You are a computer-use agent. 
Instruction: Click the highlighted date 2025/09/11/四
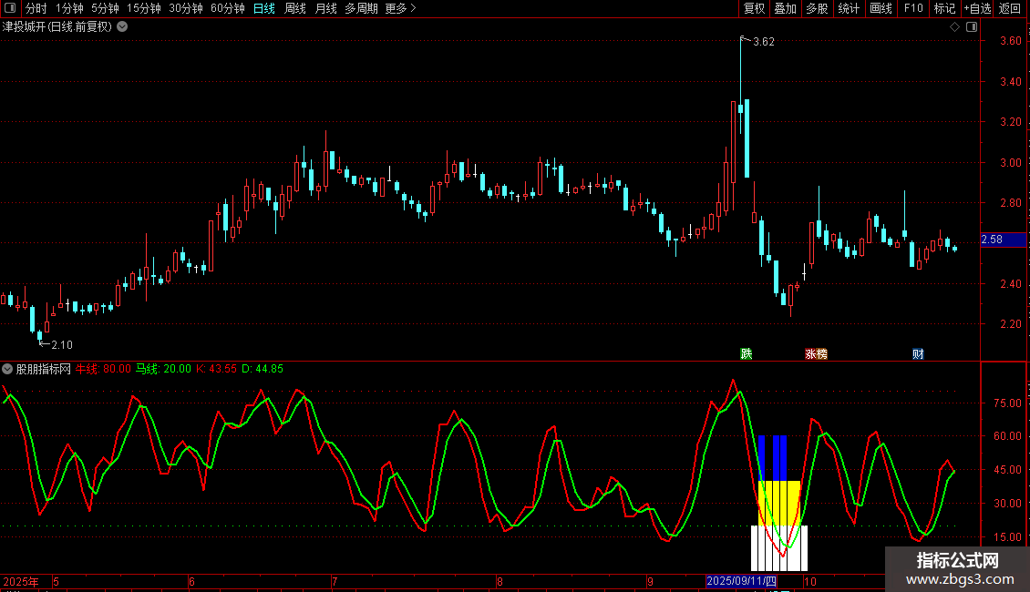742,581
